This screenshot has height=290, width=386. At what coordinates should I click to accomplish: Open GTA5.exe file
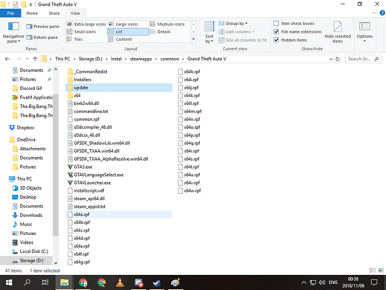[80, 167]
